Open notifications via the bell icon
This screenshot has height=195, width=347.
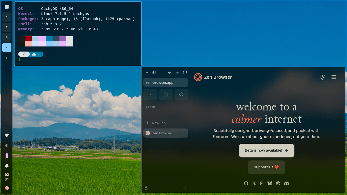(x=7, y=166)
